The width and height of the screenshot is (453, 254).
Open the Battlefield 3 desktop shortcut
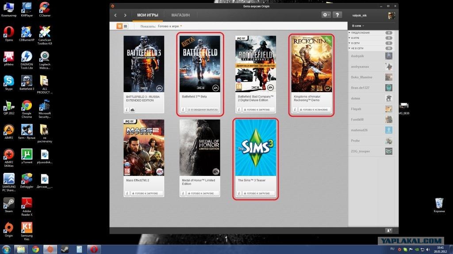click(x=27, y=83)
